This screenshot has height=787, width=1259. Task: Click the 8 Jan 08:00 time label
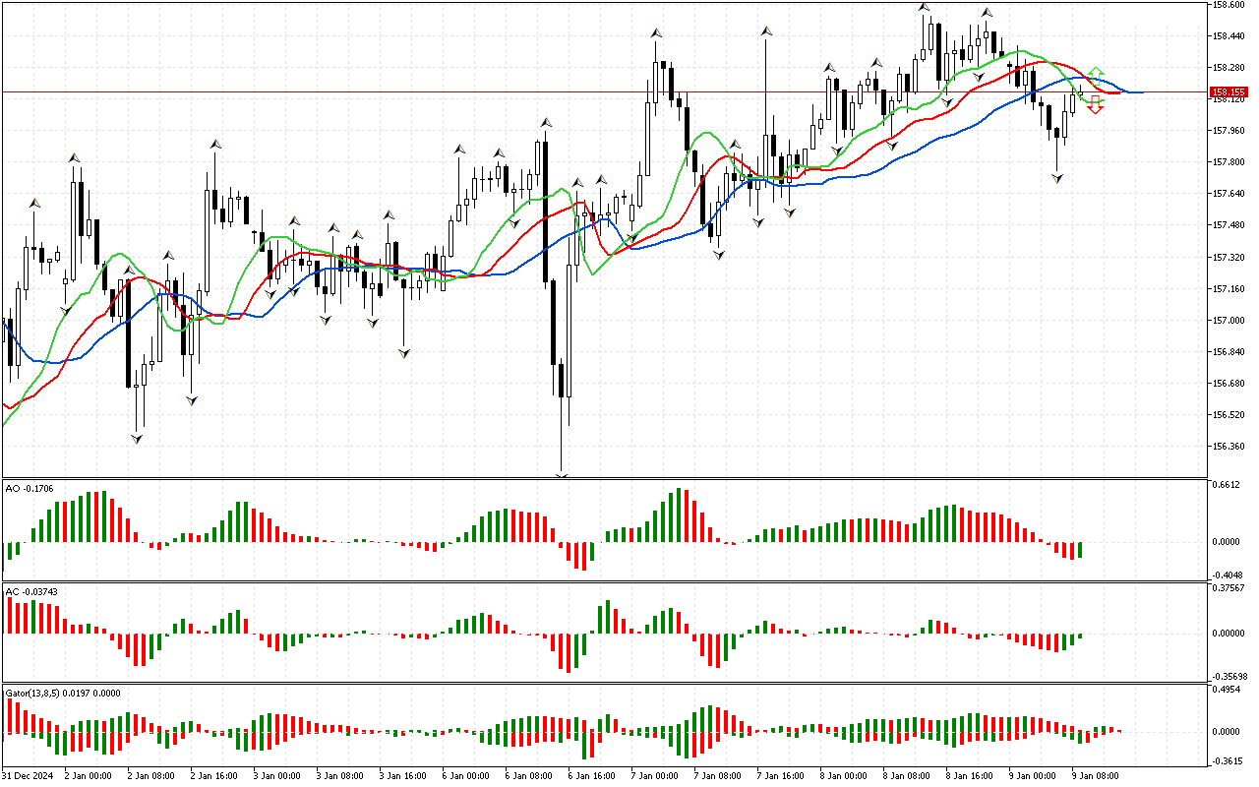905,775
